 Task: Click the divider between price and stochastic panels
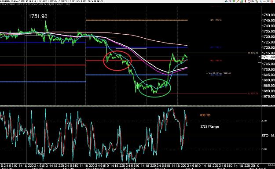click(131, 106)
